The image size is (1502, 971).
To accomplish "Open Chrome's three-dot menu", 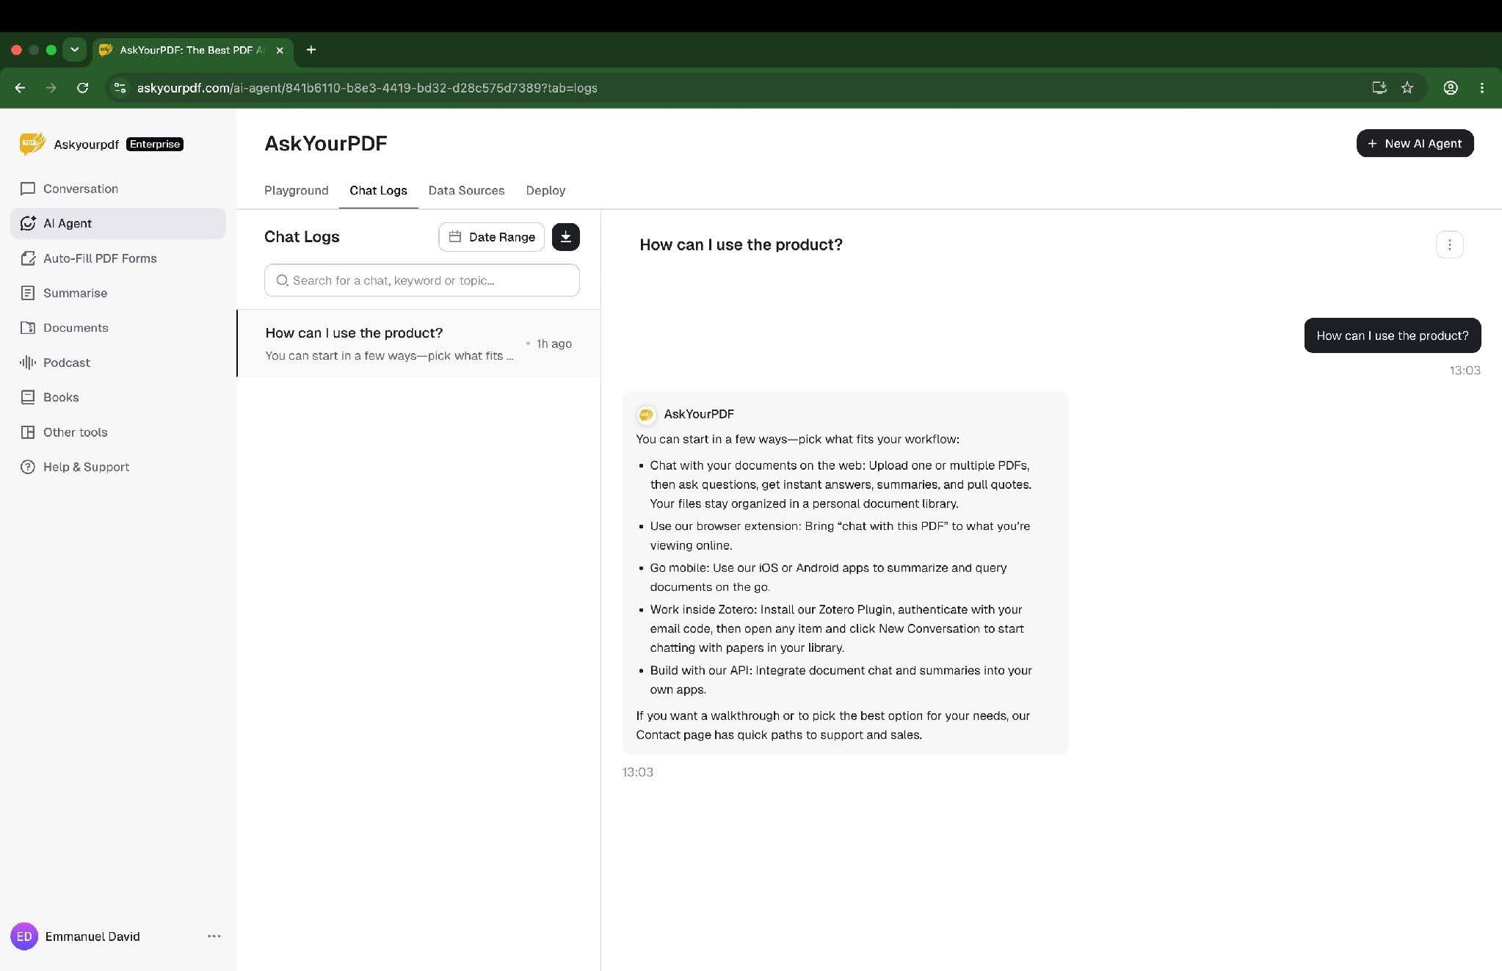I will (x=1482, y=88).
